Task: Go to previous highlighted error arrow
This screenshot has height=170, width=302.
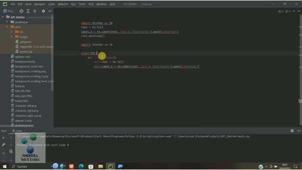Action: [x=294, y=11]
